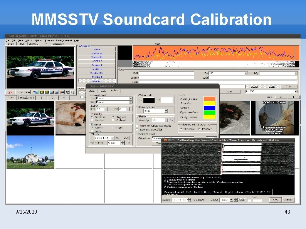Click the previous page arrow near 1/12
306x229 pixels.
[x=281, y=97]
